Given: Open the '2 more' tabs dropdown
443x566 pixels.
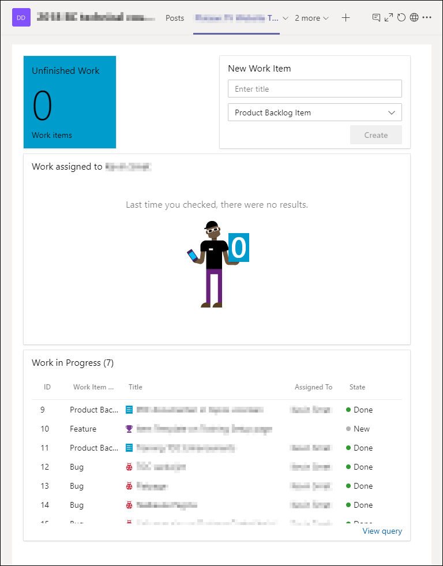Looking at the screenshot, I should 311,18.
